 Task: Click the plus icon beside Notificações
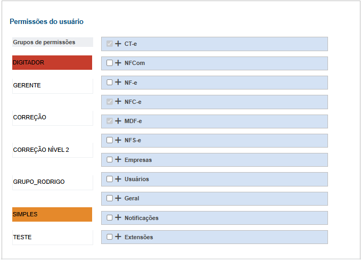(118, 217)
